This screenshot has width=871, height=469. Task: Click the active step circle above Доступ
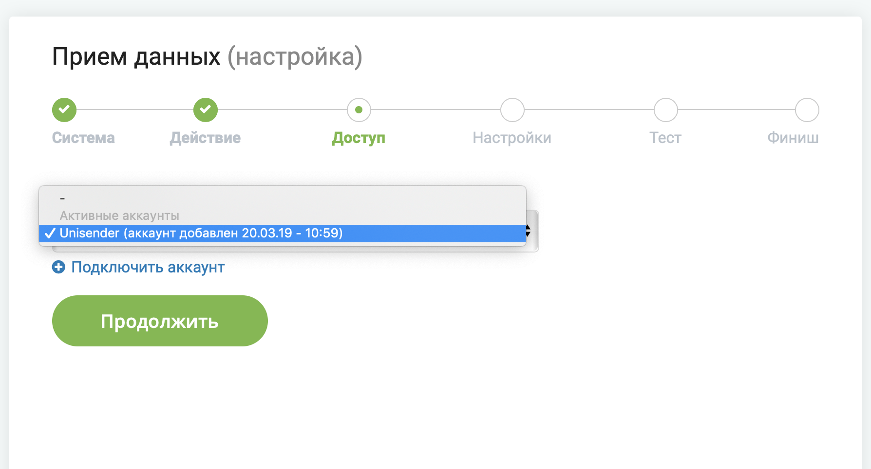pyautogui.click(x=359, y=110)
